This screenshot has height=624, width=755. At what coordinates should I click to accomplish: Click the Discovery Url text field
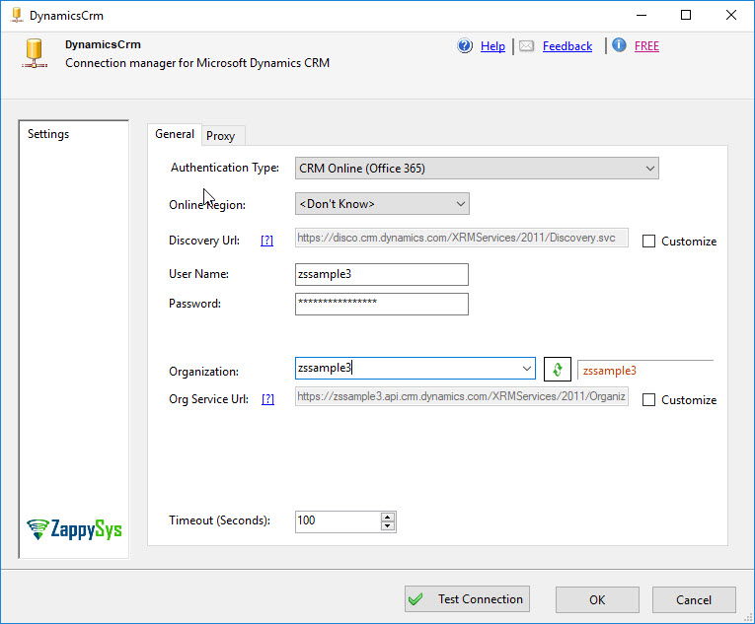tap(462, 239)
